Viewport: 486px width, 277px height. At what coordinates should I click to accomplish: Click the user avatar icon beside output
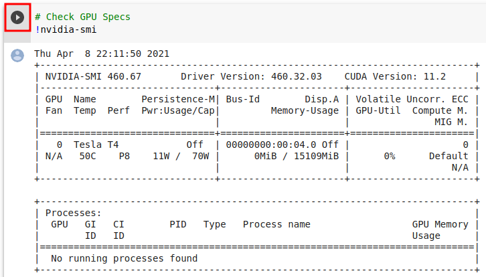click(17, 56)
